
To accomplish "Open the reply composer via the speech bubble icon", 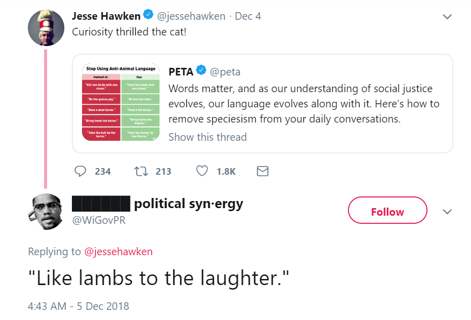I will point(81,171).
